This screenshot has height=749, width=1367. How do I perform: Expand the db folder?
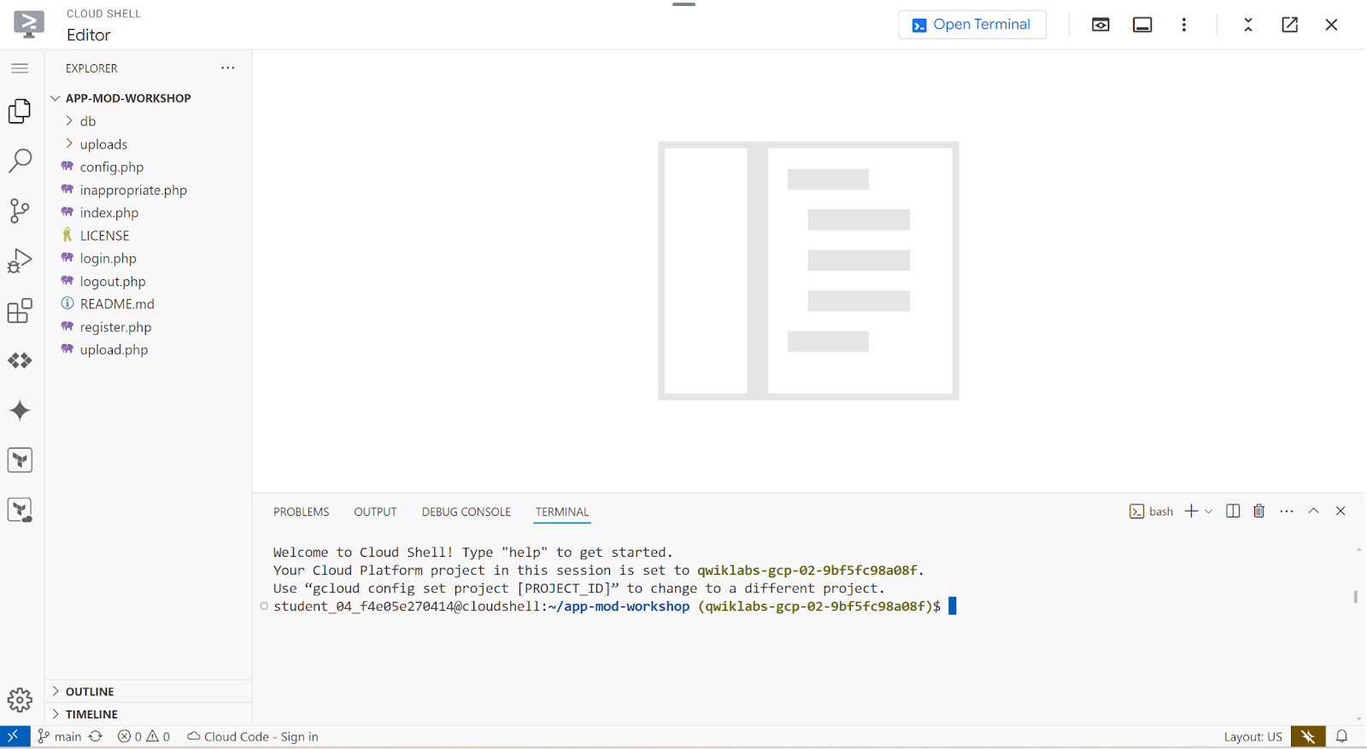(87, 121)
